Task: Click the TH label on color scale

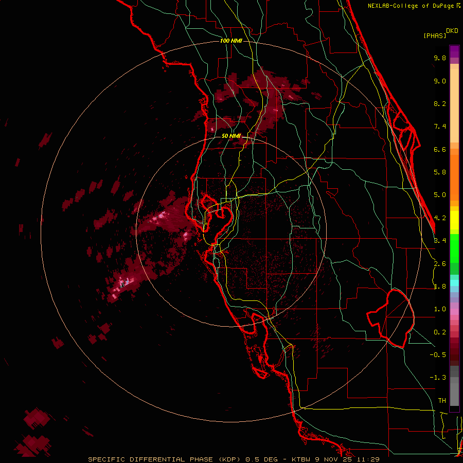Action: [x=442, y=400]
